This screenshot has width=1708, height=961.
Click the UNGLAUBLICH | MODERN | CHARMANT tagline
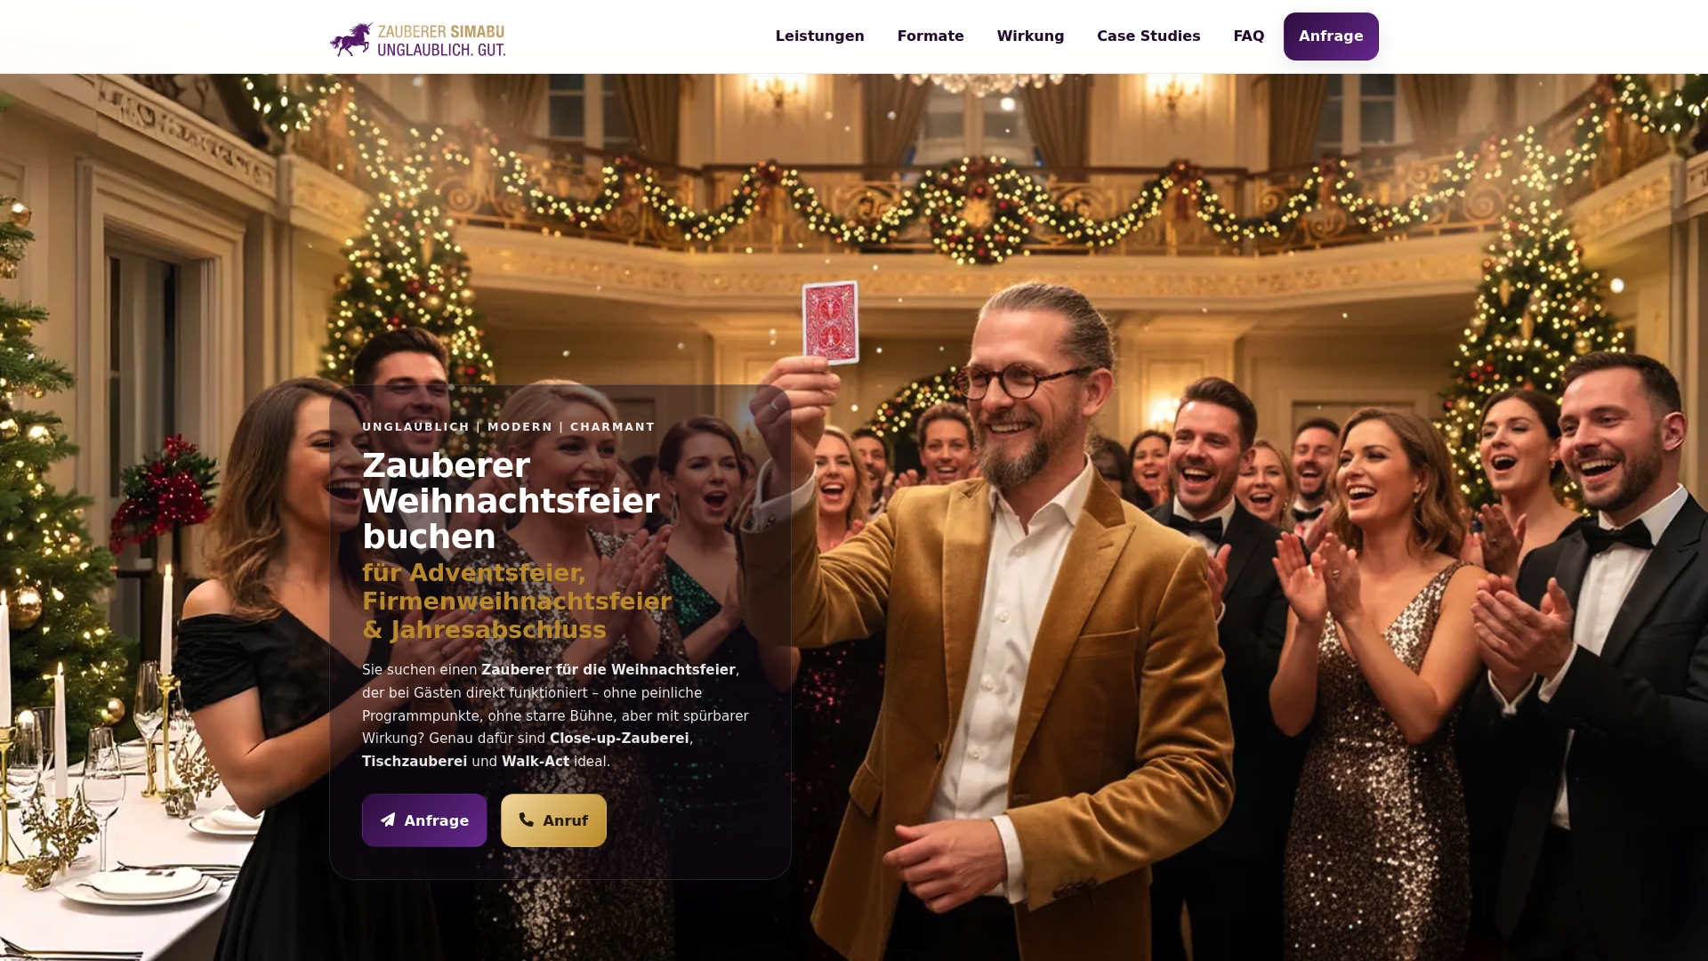(x=508, y=427)
